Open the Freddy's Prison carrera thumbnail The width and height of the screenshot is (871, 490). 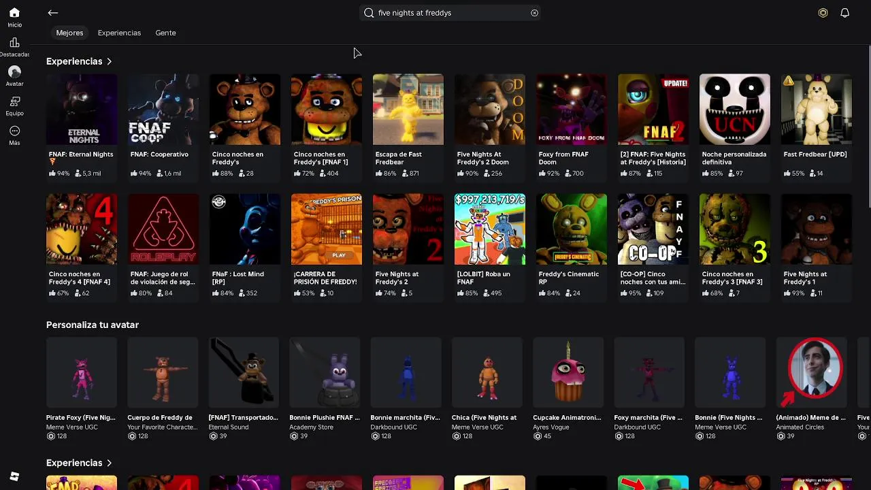point(327,229)
